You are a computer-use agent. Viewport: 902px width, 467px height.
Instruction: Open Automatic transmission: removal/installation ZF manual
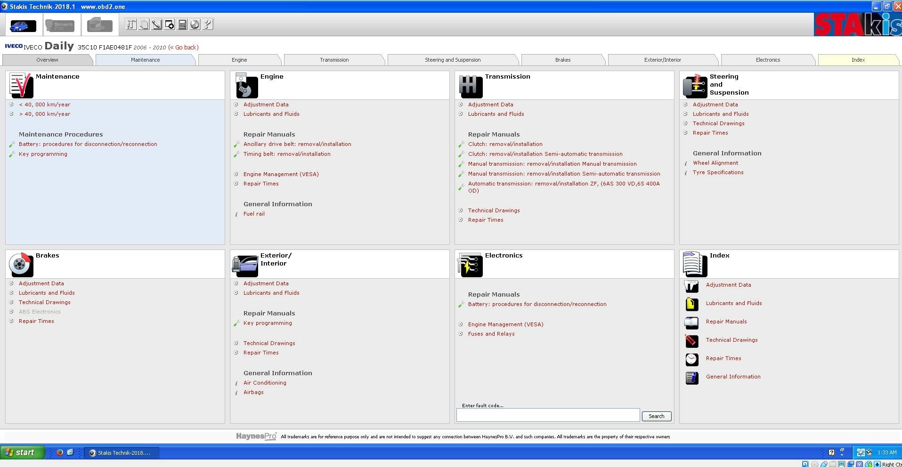point(564,187)
